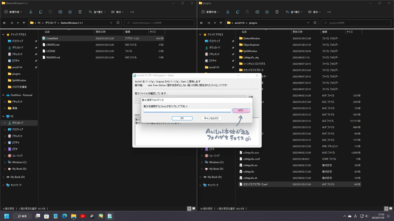Collapse クイック アクセス in DarkenWindow.7.1.1 sidebar

click(3, 34)
